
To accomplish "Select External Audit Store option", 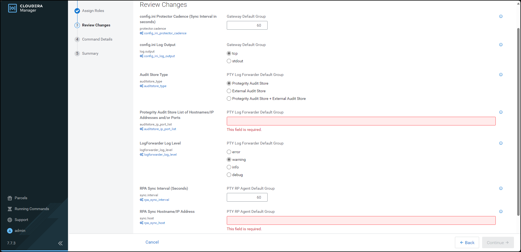I will [x=229, y=91].
